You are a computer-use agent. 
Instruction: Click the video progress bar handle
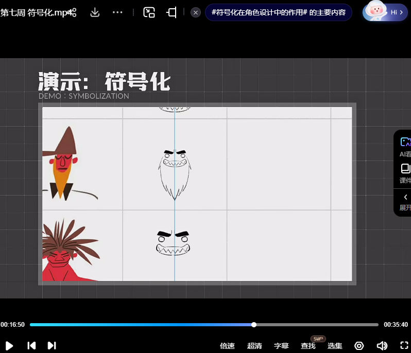(x=254, y=325)
